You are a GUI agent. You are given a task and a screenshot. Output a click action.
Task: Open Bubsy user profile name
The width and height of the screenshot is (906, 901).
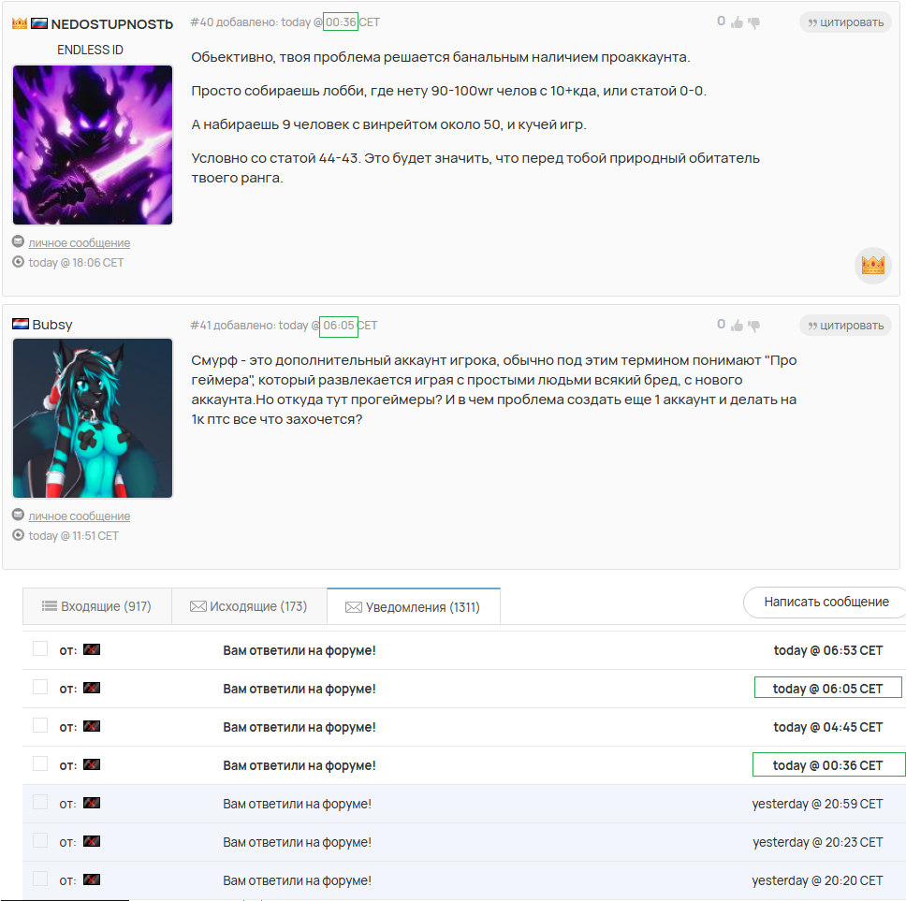(52, 325)
